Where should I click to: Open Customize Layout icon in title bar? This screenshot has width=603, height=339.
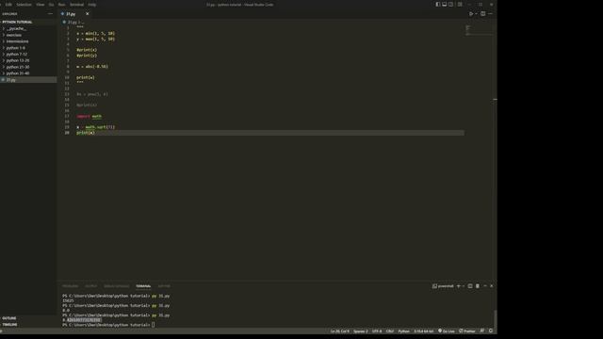(460, 5)
